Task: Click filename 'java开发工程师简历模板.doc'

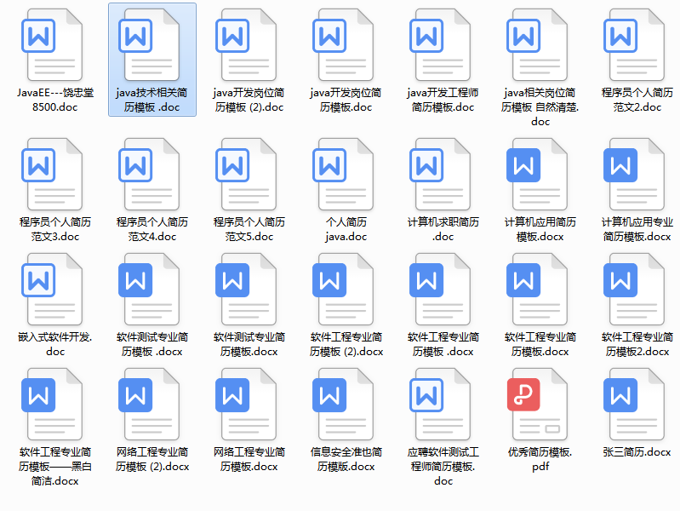Action: [x=443, y=100]
